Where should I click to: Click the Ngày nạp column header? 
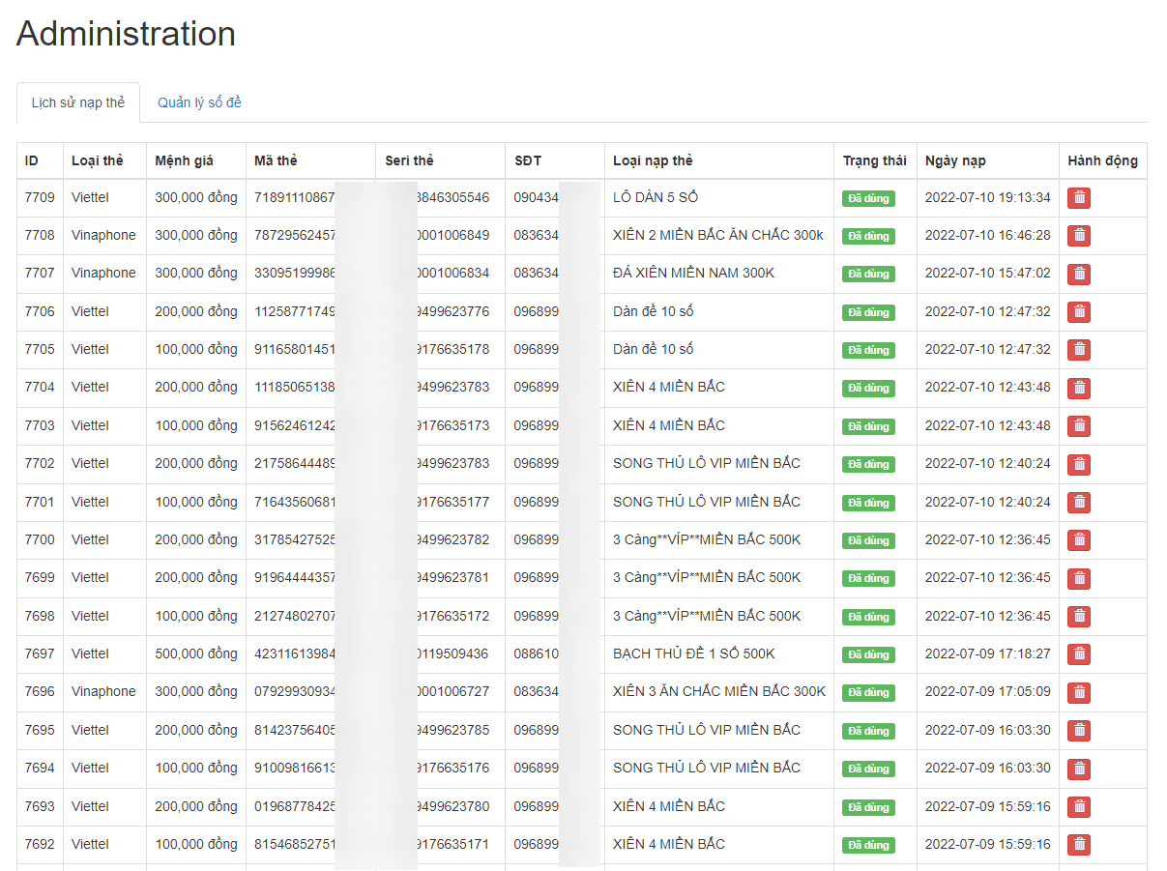tap(955, 160)
